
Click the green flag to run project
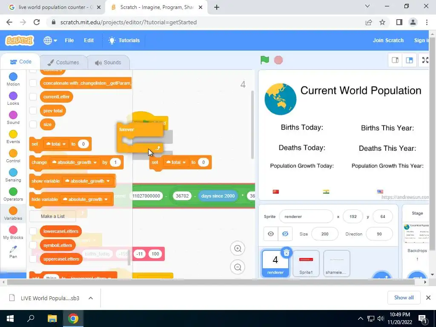click(265, 60)
